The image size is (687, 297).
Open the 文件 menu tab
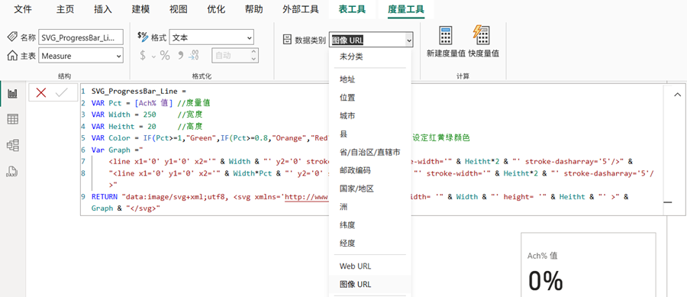[22, 8]
